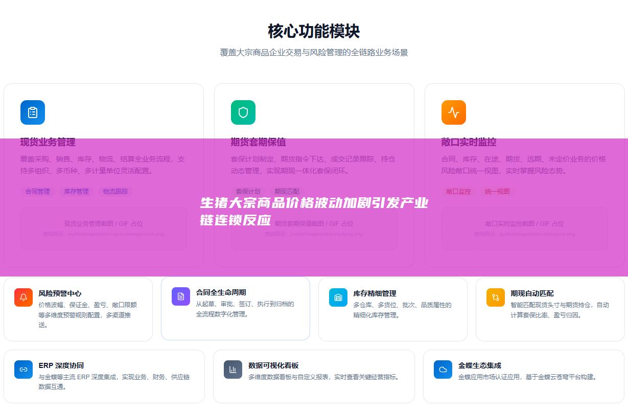Click the 库存精细管理 heading

[x=375, y=293]
